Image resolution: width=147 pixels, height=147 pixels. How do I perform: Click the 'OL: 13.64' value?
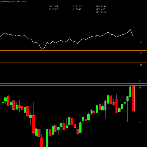tap(101, 12)
